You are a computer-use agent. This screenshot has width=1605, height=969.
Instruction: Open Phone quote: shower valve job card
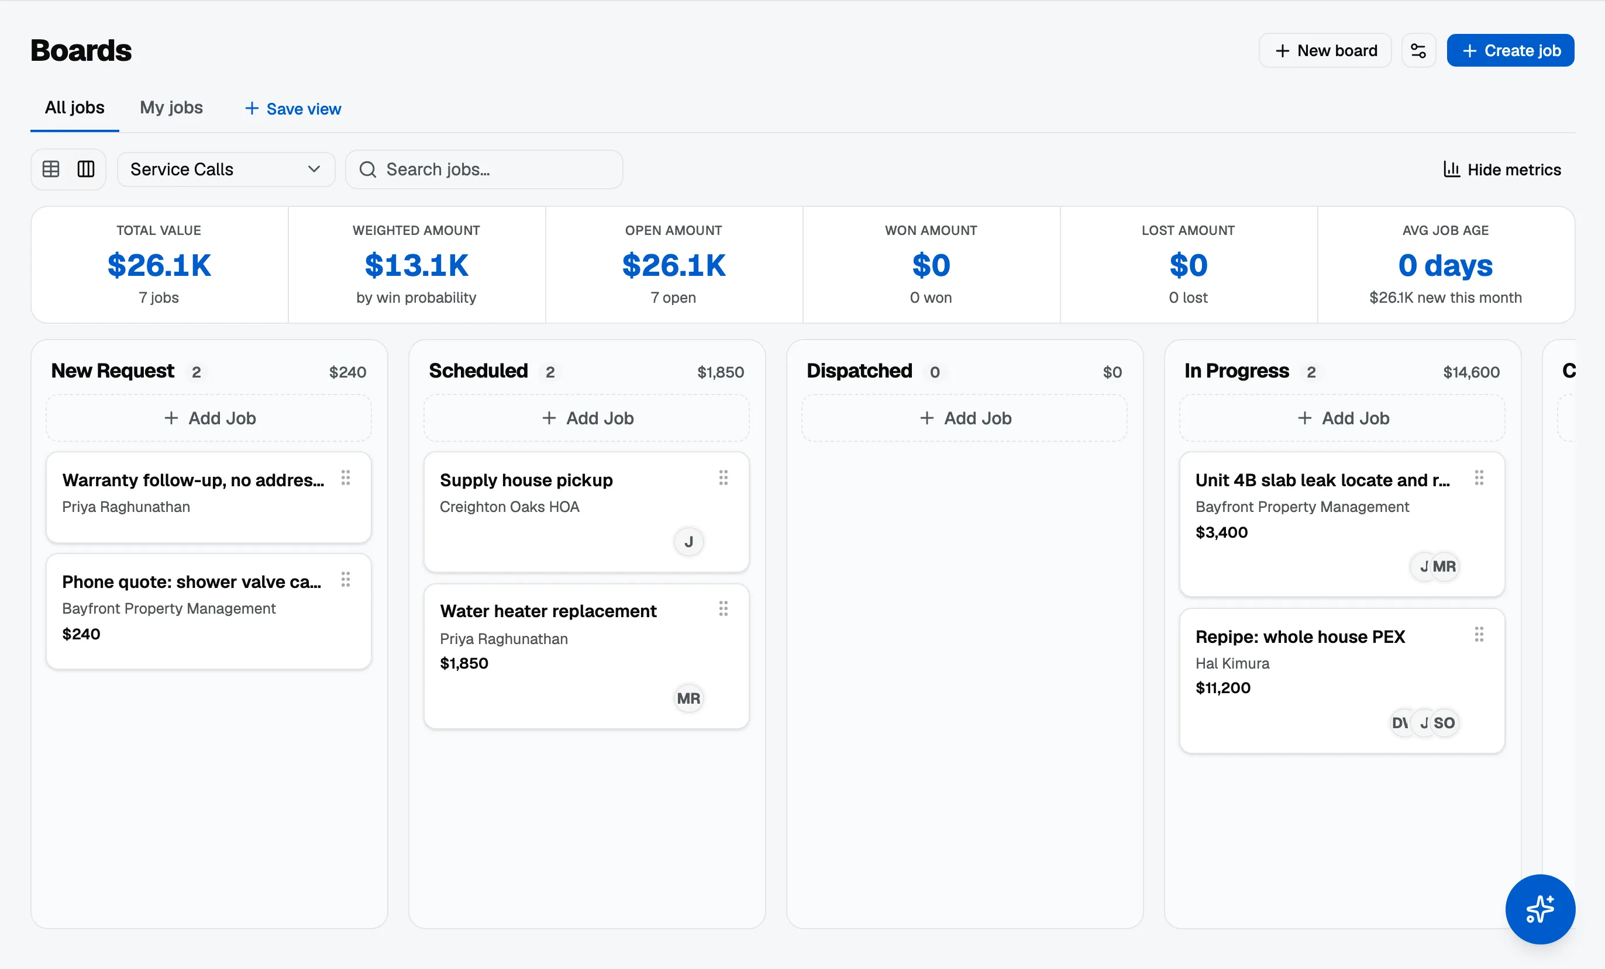[x=209, y=611]
